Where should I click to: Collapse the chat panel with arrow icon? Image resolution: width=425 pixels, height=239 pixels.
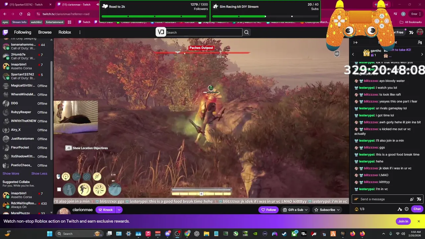(355, 42)
